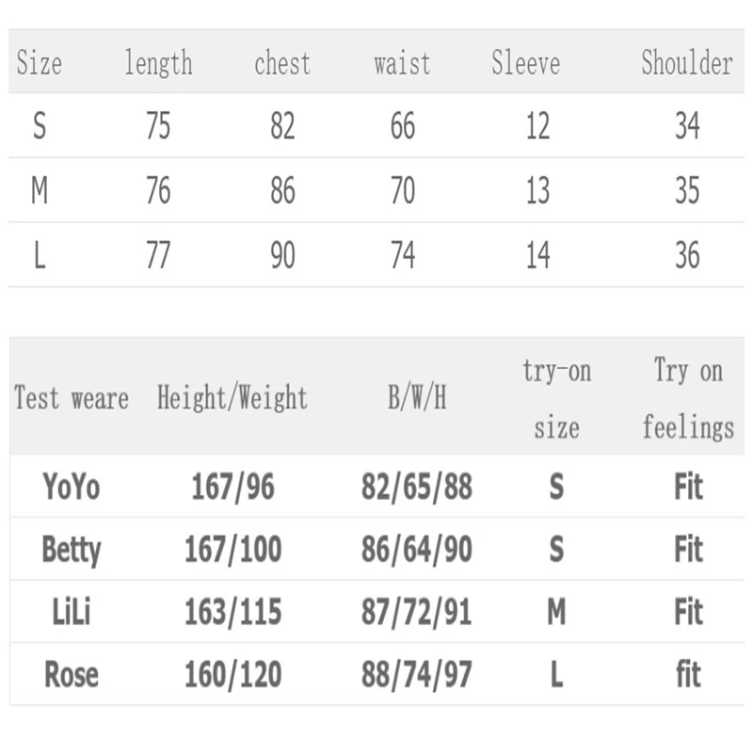Select the length column header
753x753 pixels.
(x=158, y=63)
